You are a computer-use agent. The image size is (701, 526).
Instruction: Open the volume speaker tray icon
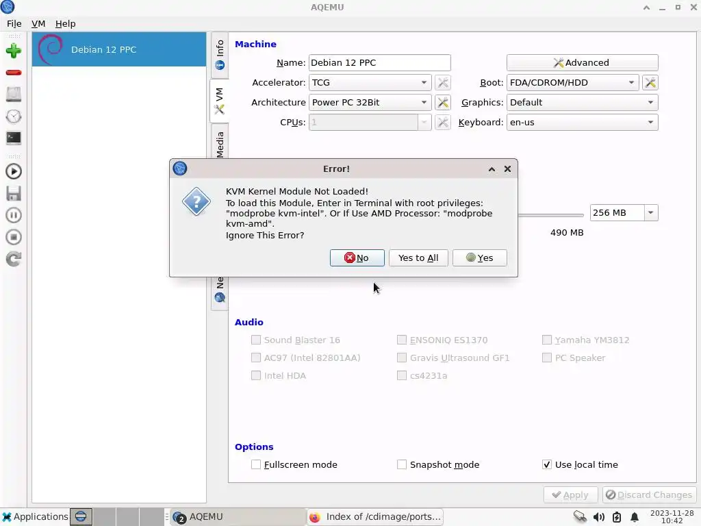pos(598,517)
